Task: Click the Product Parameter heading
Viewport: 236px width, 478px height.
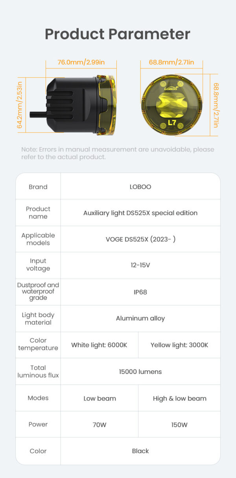Action: (x=118, y=34)
